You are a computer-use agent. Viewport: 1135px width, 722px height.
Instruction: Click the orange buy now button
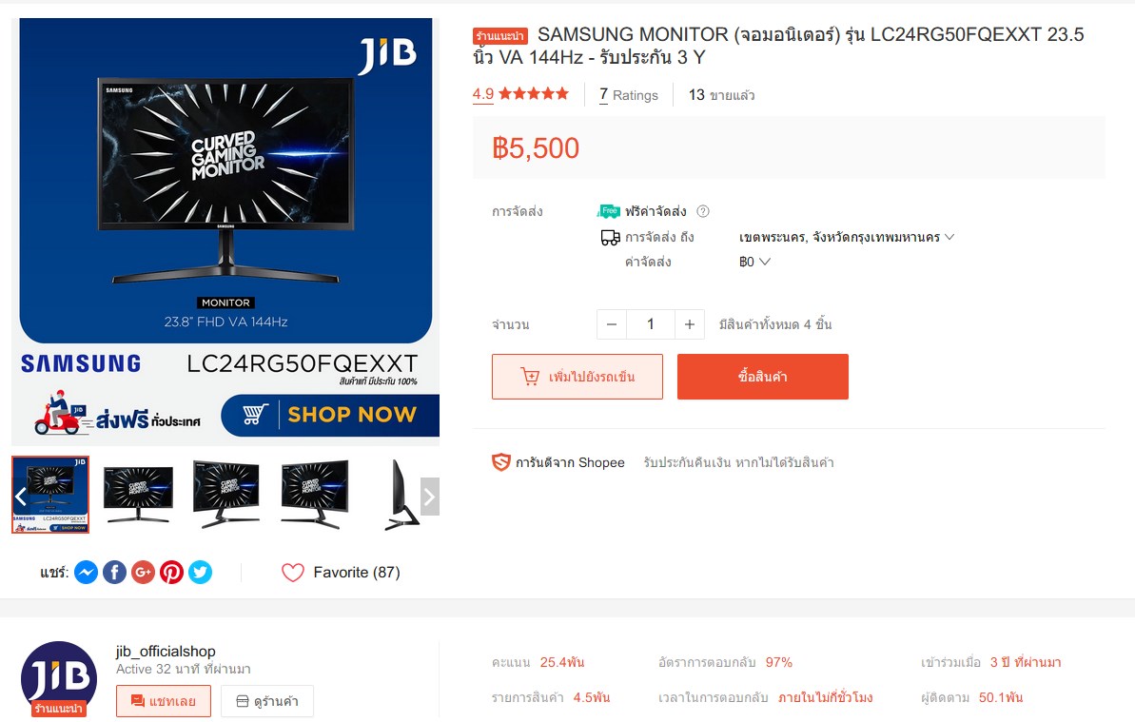(x=763, y=376)
